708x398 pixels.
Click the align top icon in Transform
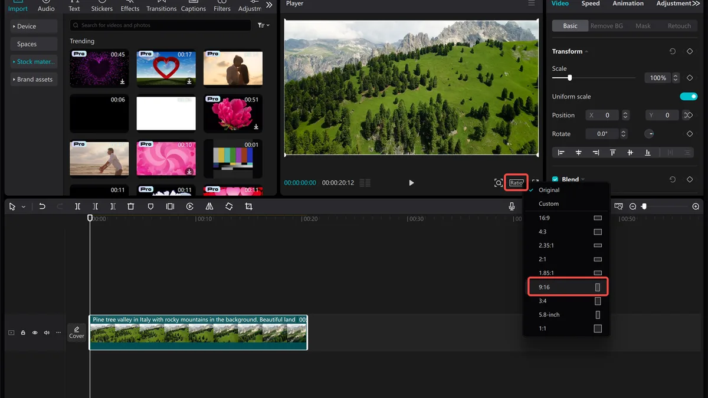[613, 152]
